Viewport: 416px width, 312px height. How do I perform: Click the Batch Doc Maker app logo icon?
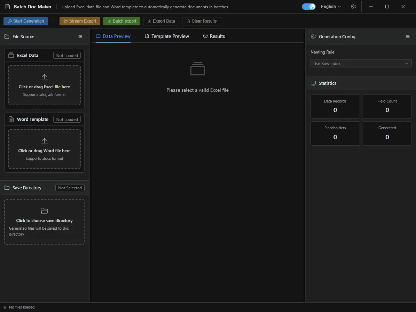[8, 7]
